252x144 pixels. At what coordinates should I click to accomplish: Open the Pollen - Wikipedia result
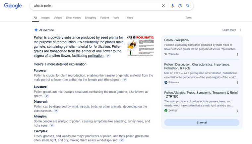176,40
